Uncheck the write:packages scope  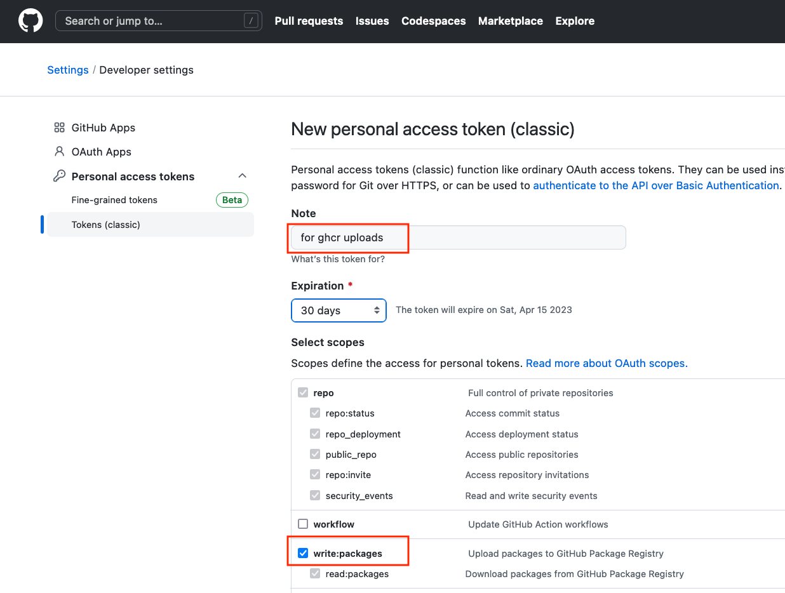[x=303, y=553]
